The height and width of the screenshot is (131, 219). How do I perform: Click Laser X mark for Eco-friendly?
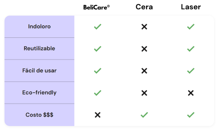pos(191,93)
